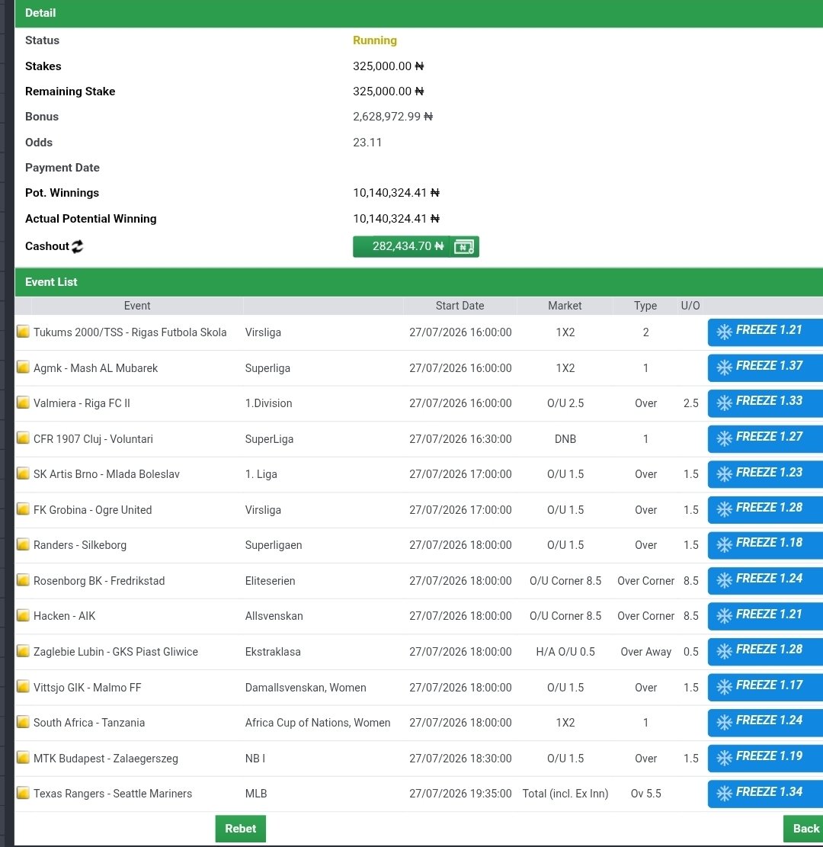Click the Odds value 23.11
The height and width of the screenshot is (847, 823).
(367, 143)
